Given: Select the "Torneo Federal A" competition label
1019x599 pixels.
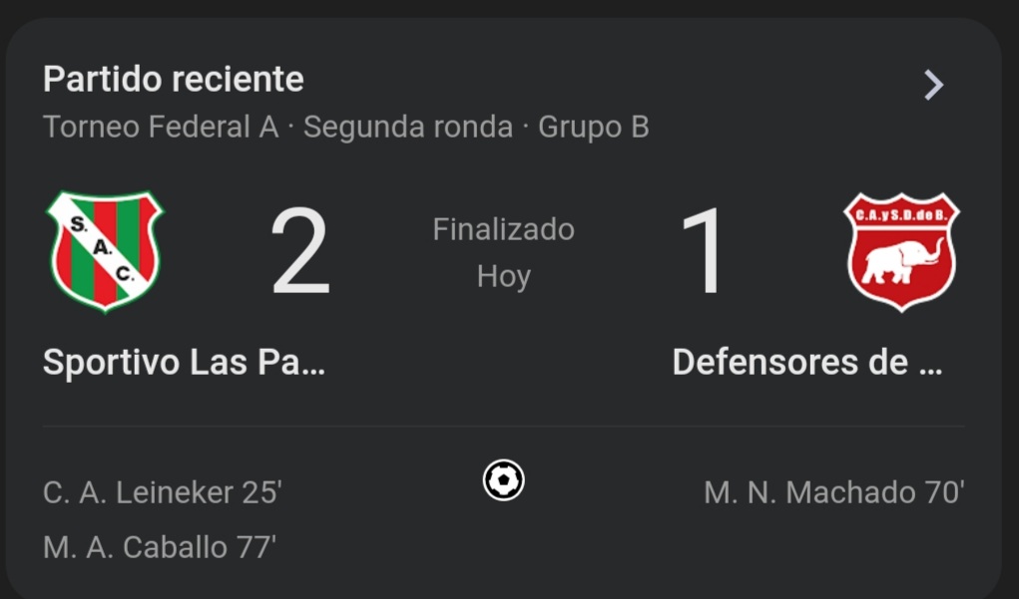Looking at the screenshot, I should [x=161, y=128].
